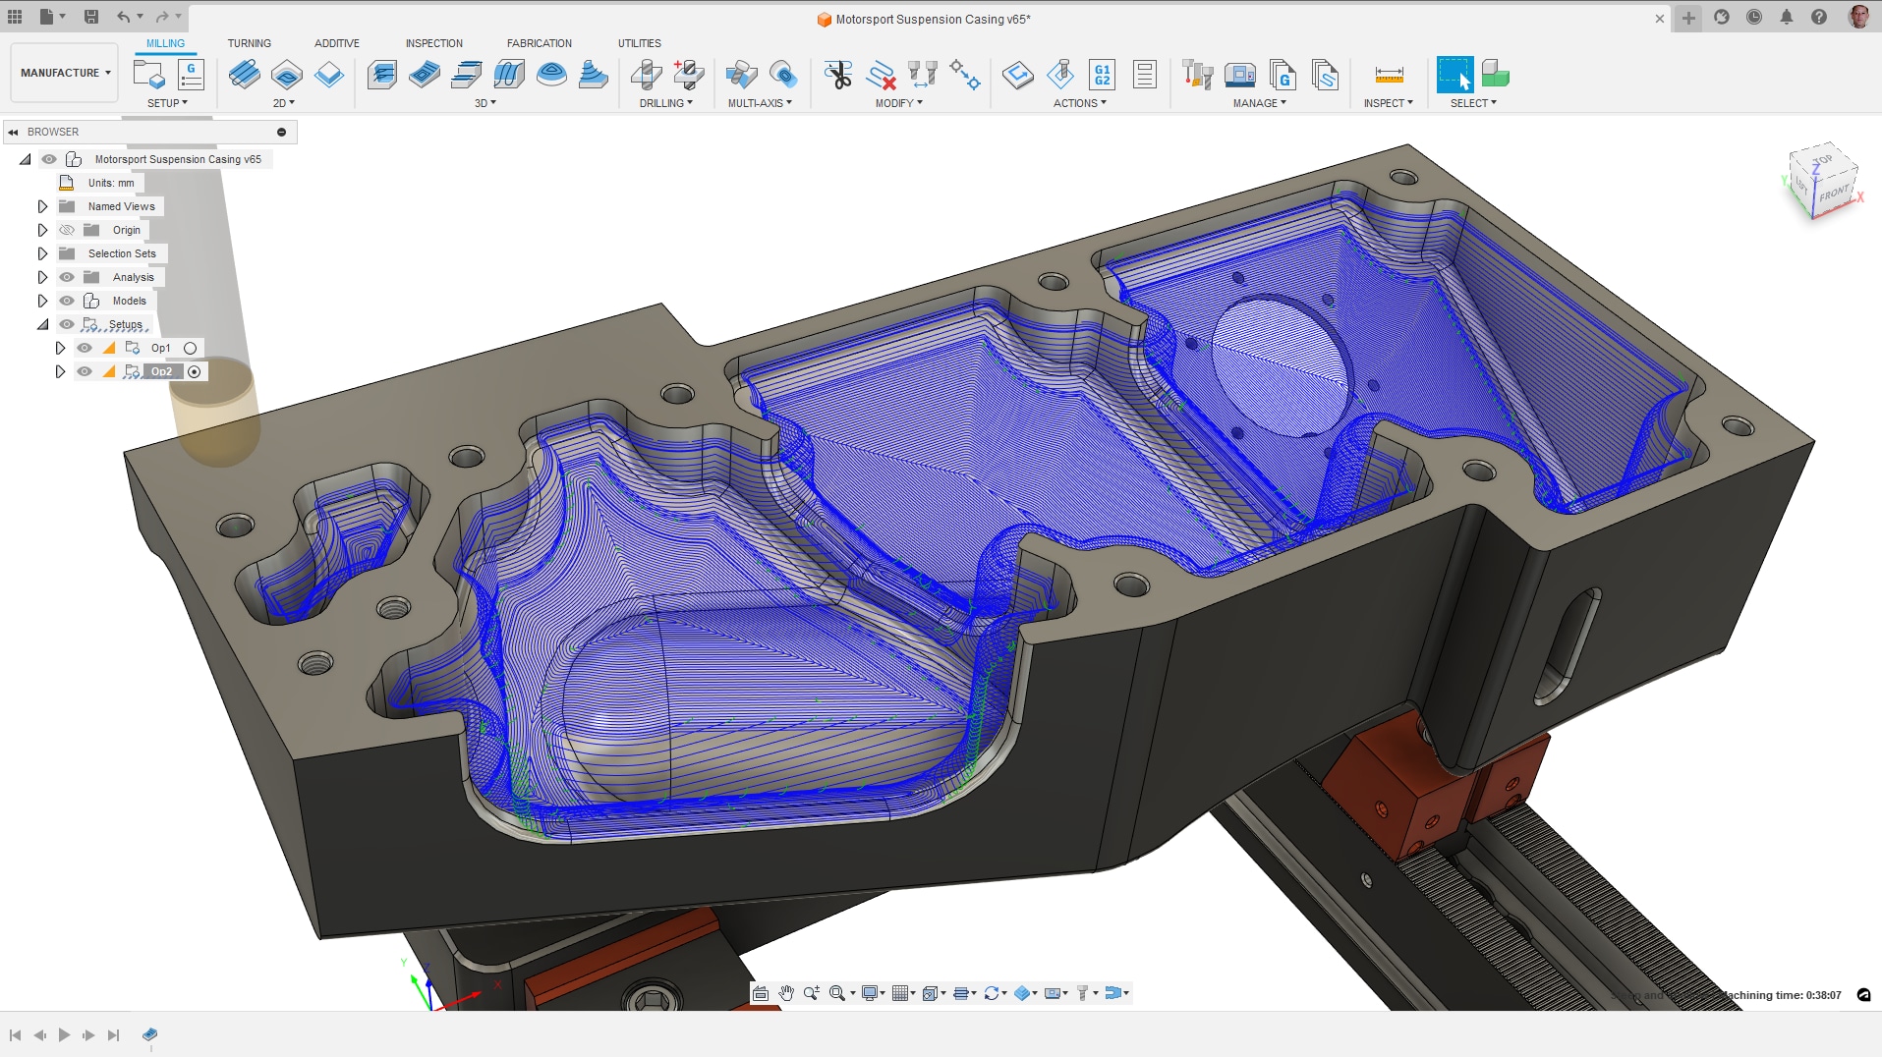Switch to the TURNING tab
The width and height of the screenshot is (1882, 1057).
250,43
